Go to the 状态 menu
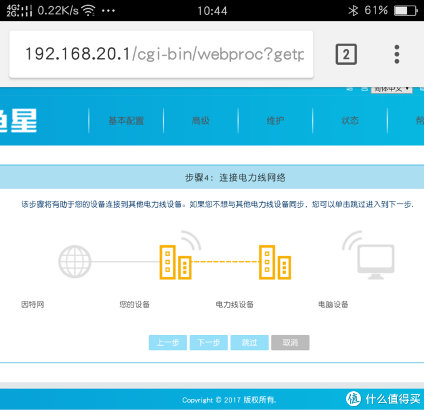 coord(350,120)
